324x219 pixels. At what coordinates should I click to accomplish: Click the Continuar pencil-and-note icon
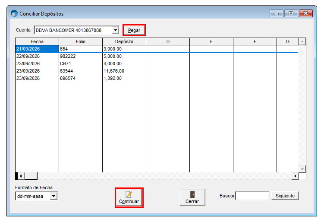(x=129, y=194)
